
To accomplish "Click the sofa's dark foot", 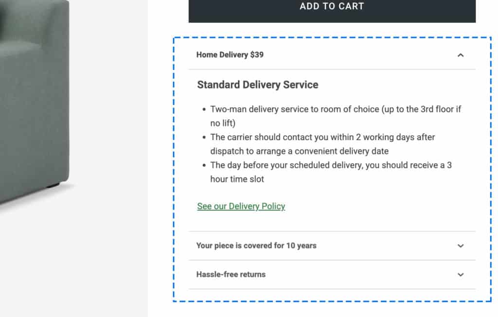I will pos(53,185).
